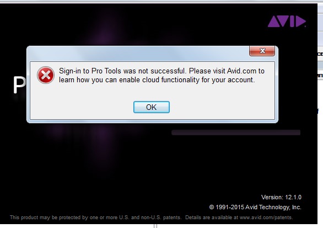Click the OK button in error dialog

tap(152, 107)
